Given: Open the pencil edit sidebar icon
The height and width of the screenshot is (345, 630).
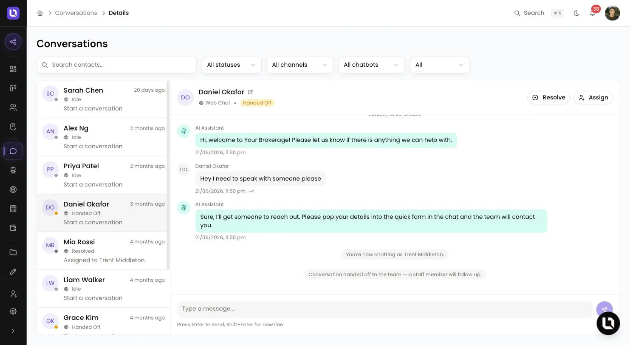Looking at the screenshot, I should [13, 271].
